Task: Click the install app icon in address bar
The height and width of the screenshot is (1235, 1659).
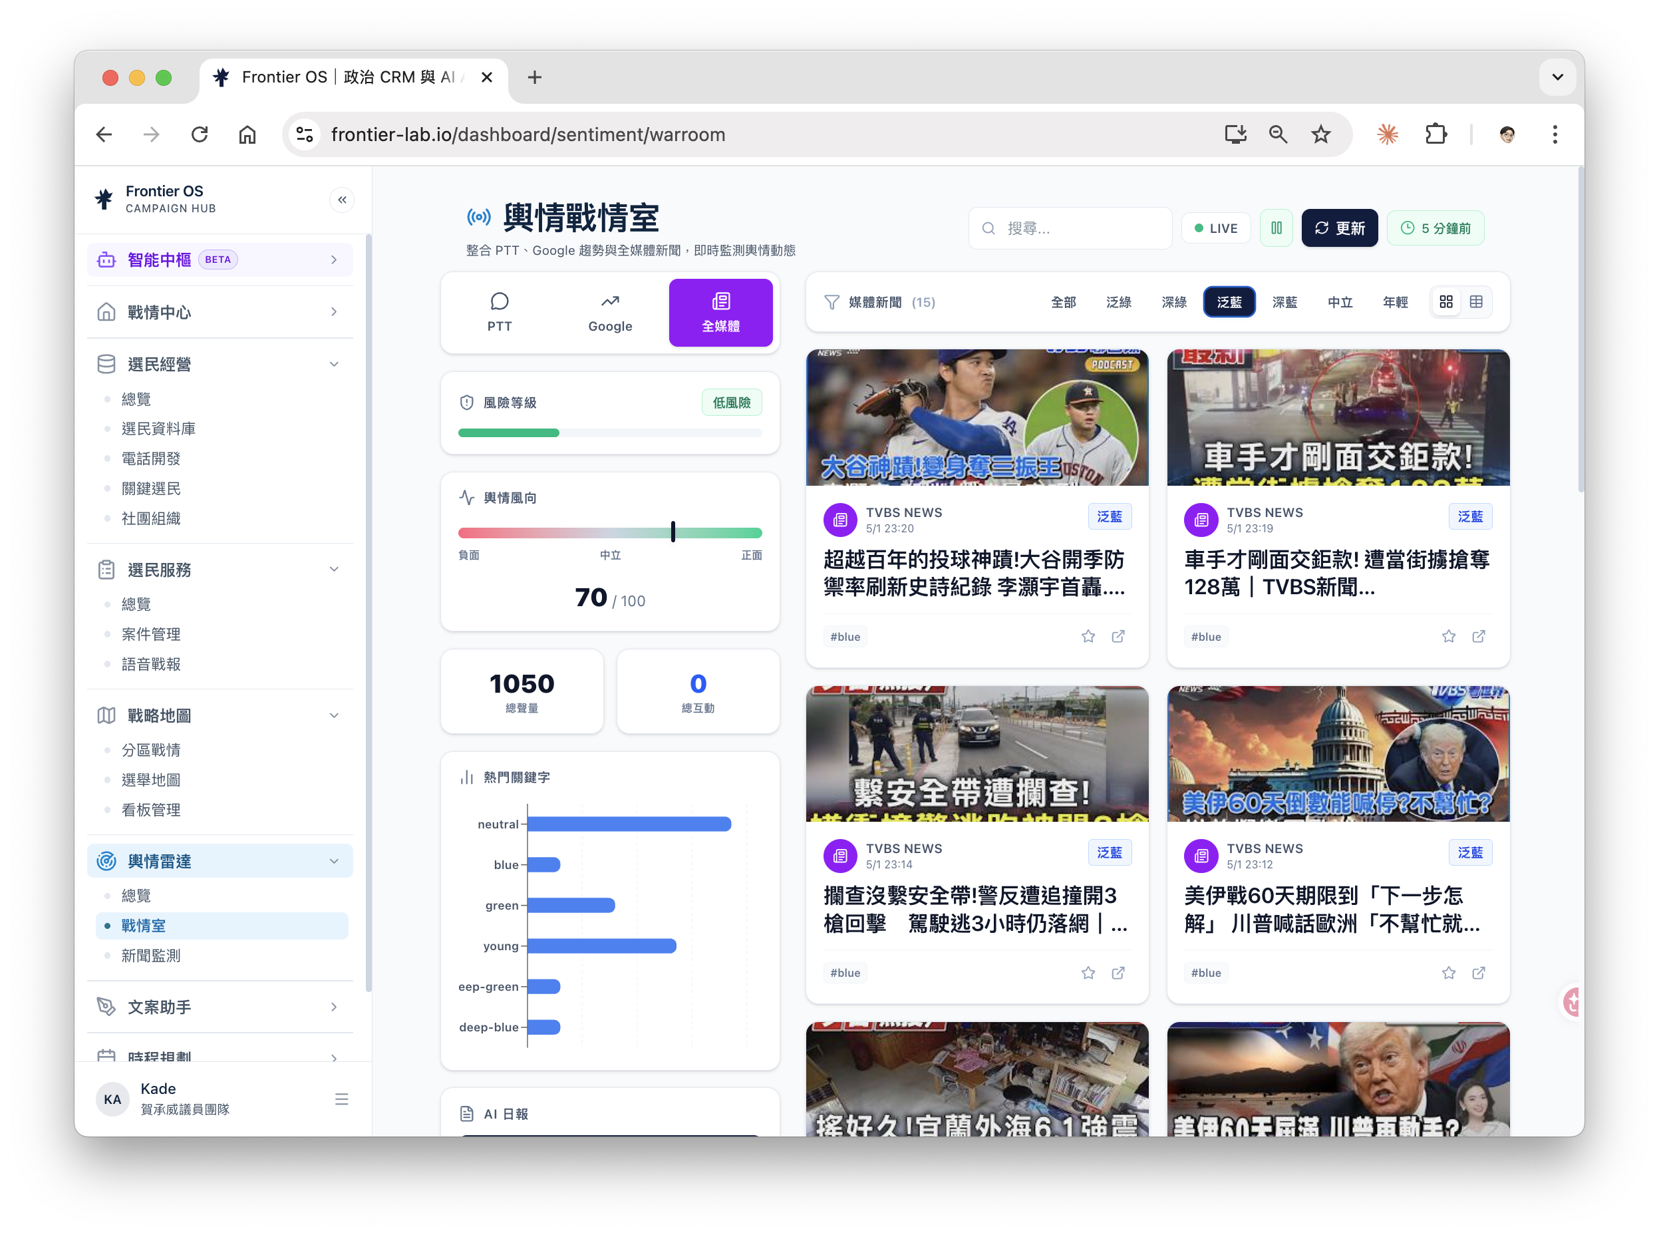Action: (1235, 134)
